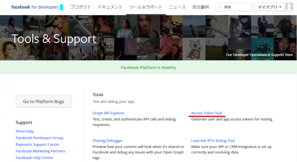Open the Access Token Tool link

point(206,113)
